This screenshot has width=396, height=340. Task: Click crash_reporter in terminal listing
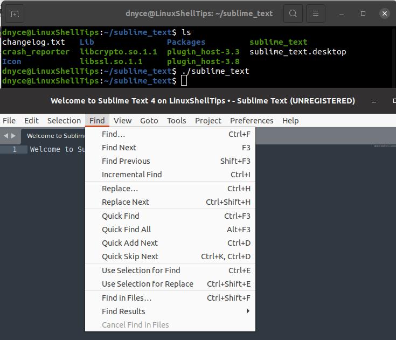(36, 52)
